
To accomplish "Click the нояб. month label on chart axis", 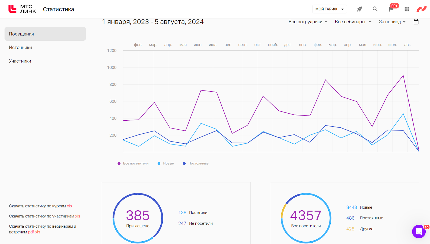I will (273, 45).
